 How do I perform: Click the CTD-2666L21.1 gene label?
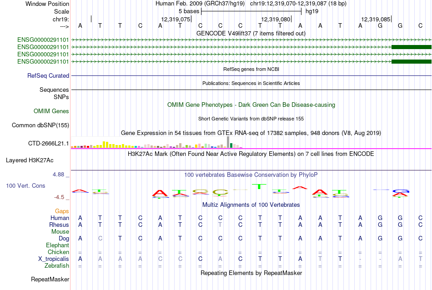pos(49,144)
